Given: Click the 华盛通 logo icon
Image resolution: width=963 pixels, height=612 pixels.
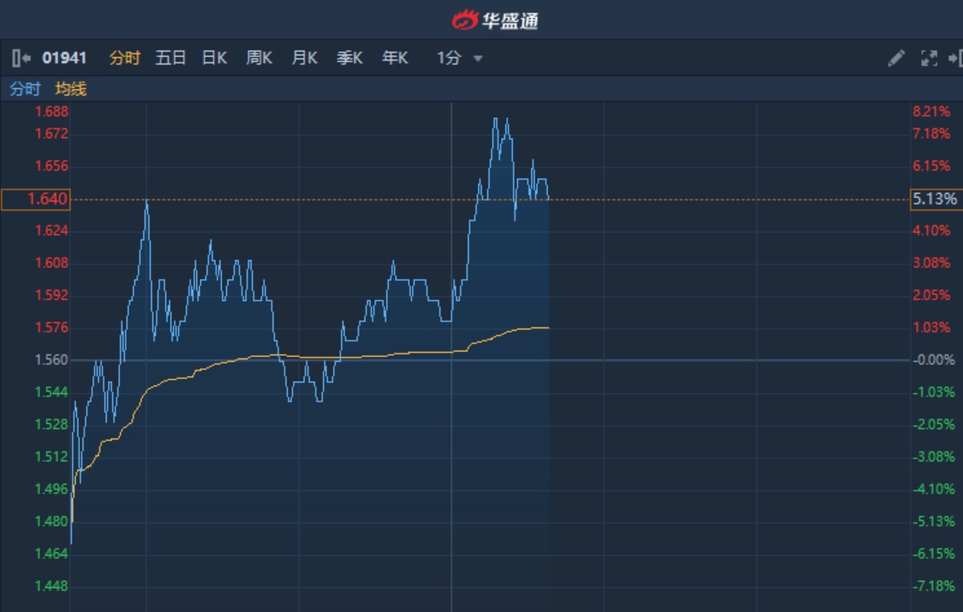Looking at the screenshot, I should [465, 19].
